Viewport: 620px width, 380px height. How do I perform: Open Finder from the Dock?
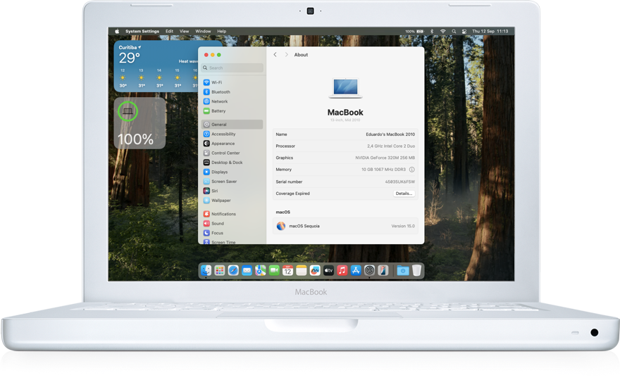[x=206, y=270]
